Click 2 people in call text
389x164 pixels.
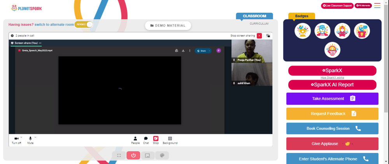25,36
